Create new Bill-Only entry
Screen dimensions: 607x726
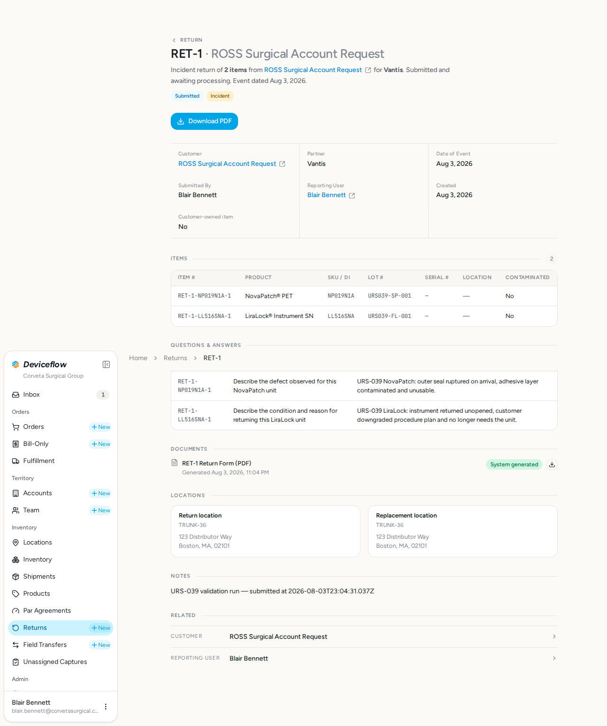tap(101, 444)
